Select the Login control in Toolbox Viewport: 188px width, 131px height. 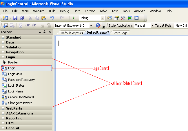pos(26,68)
